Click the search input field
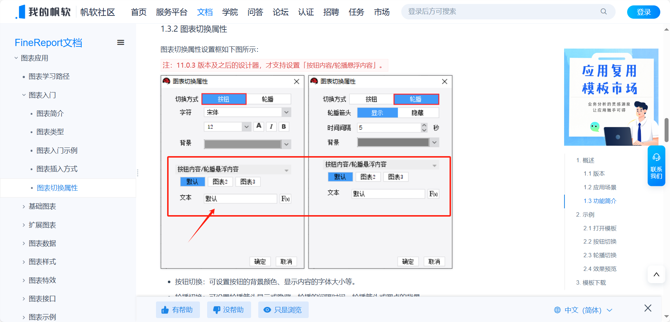The image size is (670, 322). [x=501, y=12]
